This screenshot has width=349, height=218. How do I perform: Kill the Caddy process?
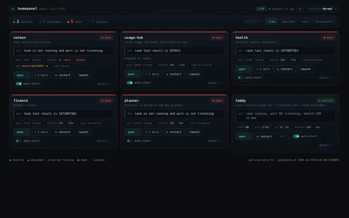tap(283, 136)
